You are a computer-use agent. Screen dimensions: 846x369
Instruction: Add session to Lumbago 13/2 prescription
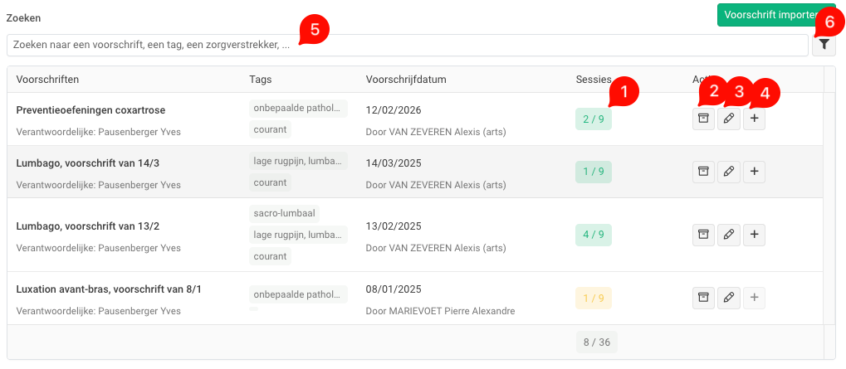[754, 235]
